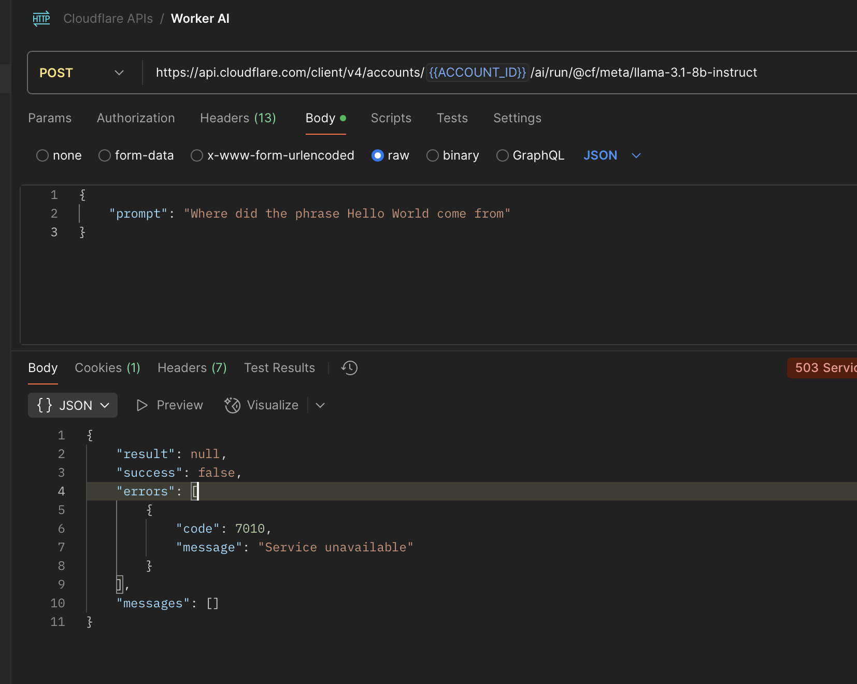Expand the Visualize options chevron
Image resolution: width=857 pixels, height=684 pixels.
coord(320,405)
